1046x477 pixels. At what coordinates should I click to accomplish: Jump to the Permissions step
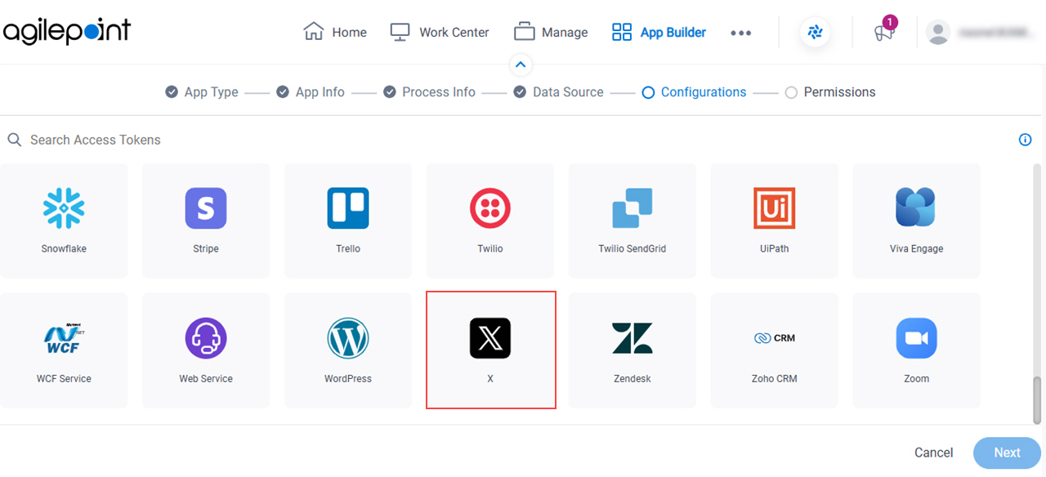tap(830, 92)
